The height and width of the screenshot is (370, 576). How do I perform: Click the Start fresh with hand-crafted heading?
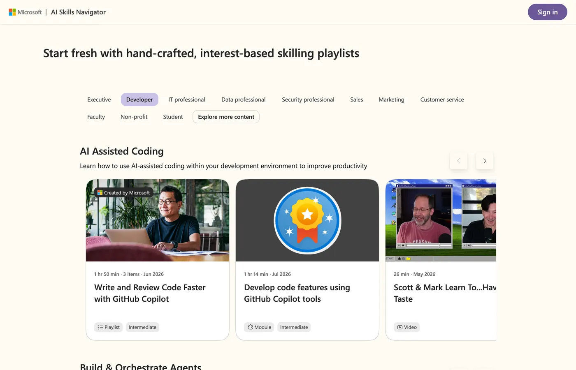201,53
